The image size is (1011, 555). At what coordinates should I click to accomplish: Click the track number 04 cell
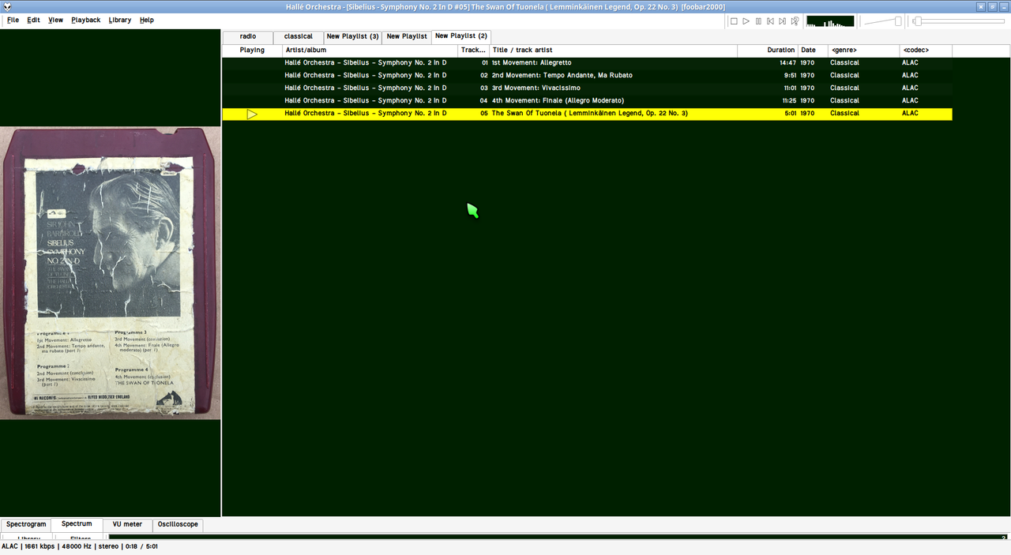tap(484, 101)
